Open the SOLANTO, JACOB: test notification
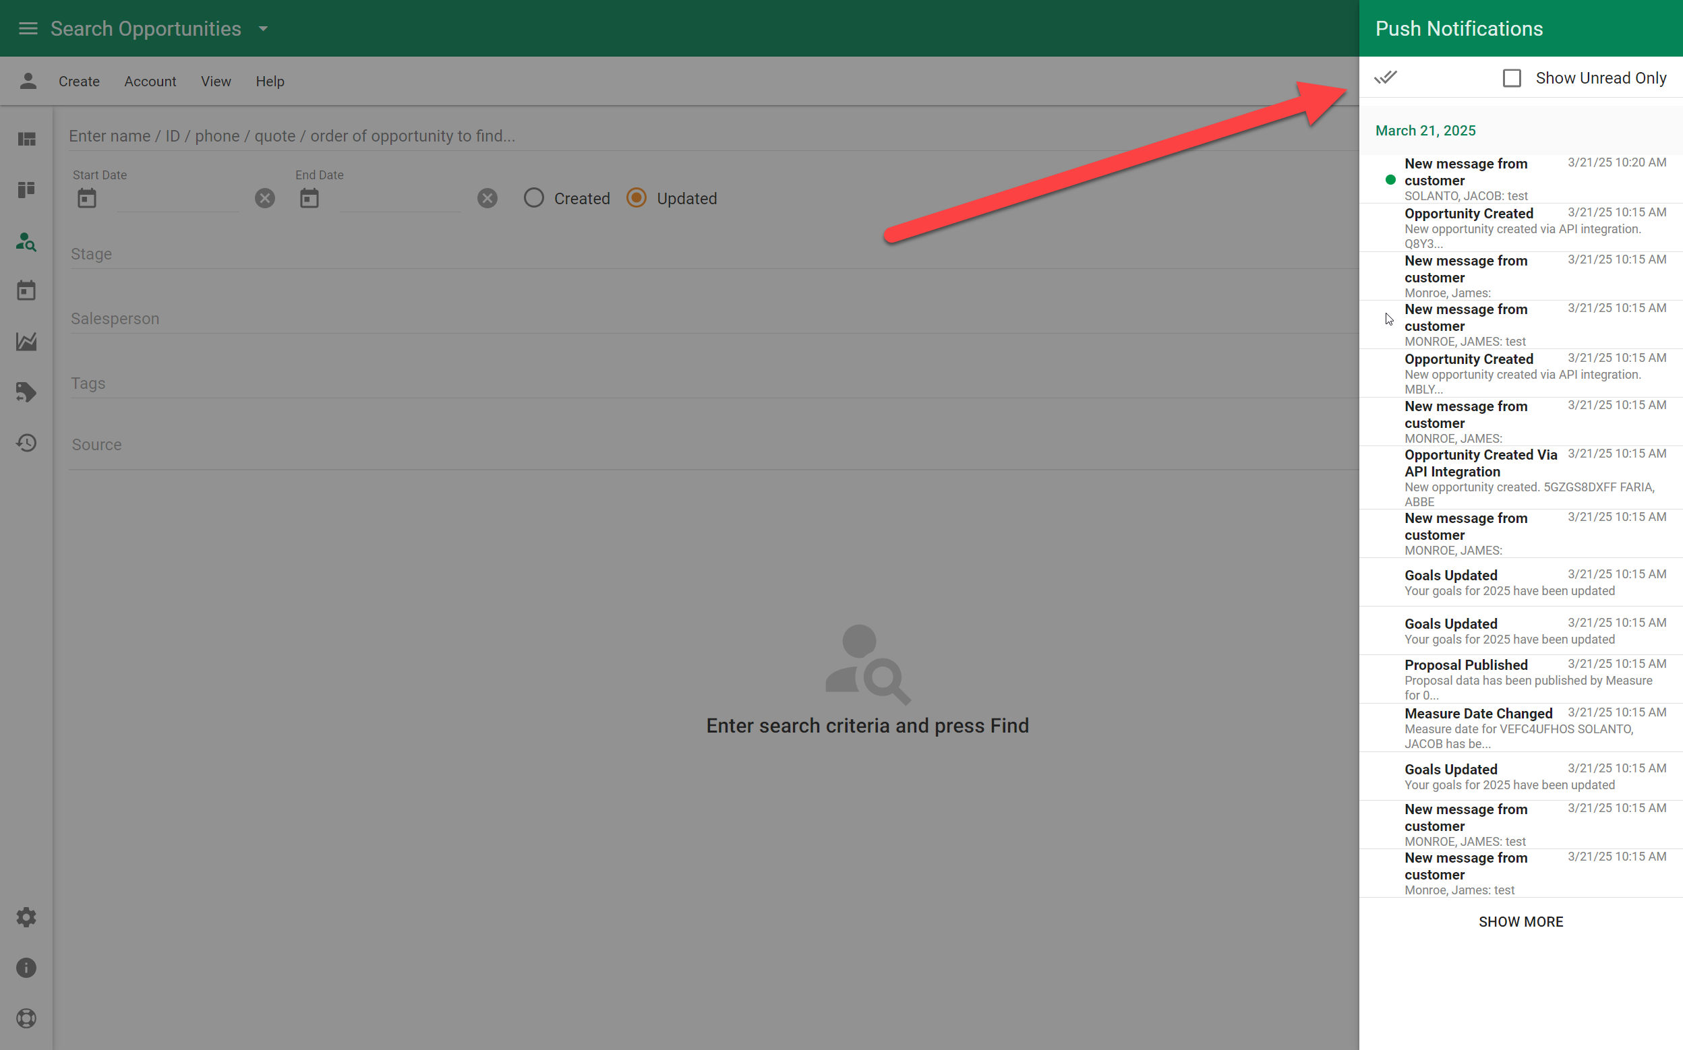Viewport: 1683px width, 1050px height. tap(1521, 179)
